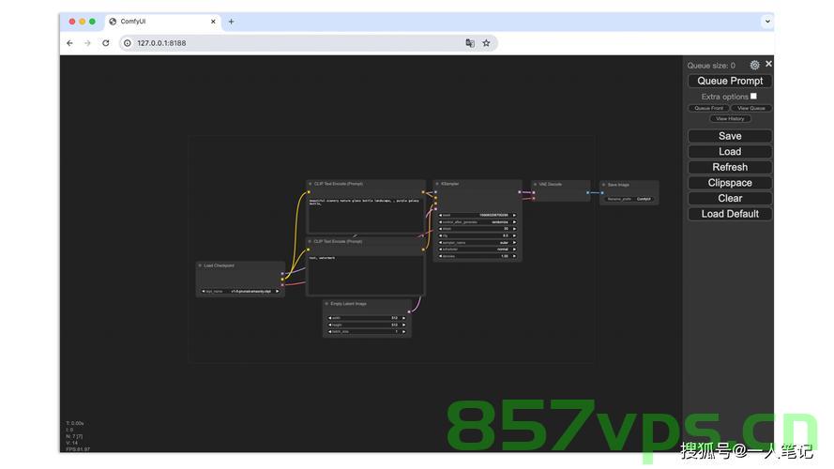Decrease width in Empty Latent Image node
Viewport: 834px width, 469px height.
330,318
